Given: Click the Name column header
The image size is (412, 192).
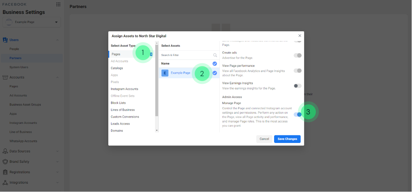Looking at the screenshot, I should 165,64.
